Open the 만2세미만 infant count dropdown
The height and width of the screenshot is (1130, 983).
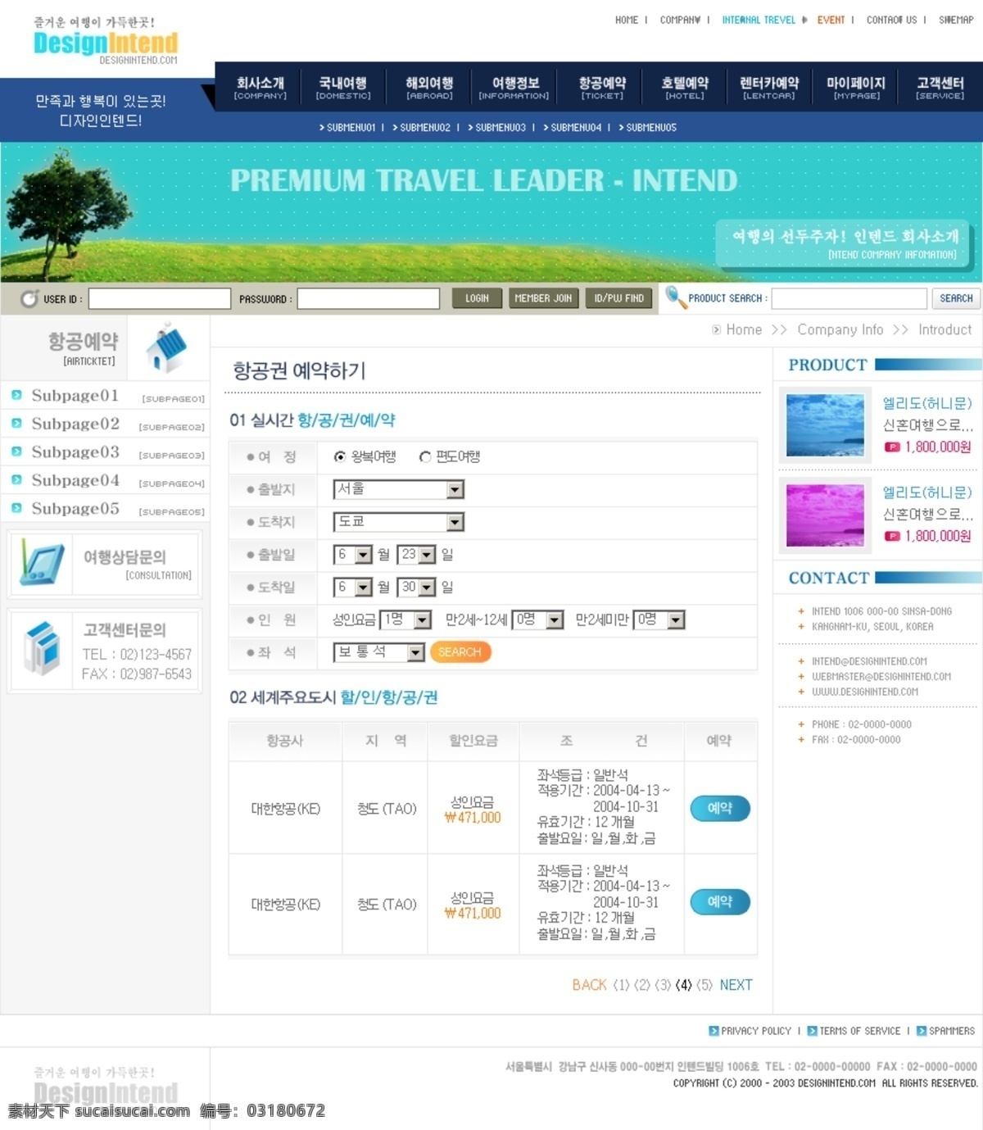pos(659,620)
